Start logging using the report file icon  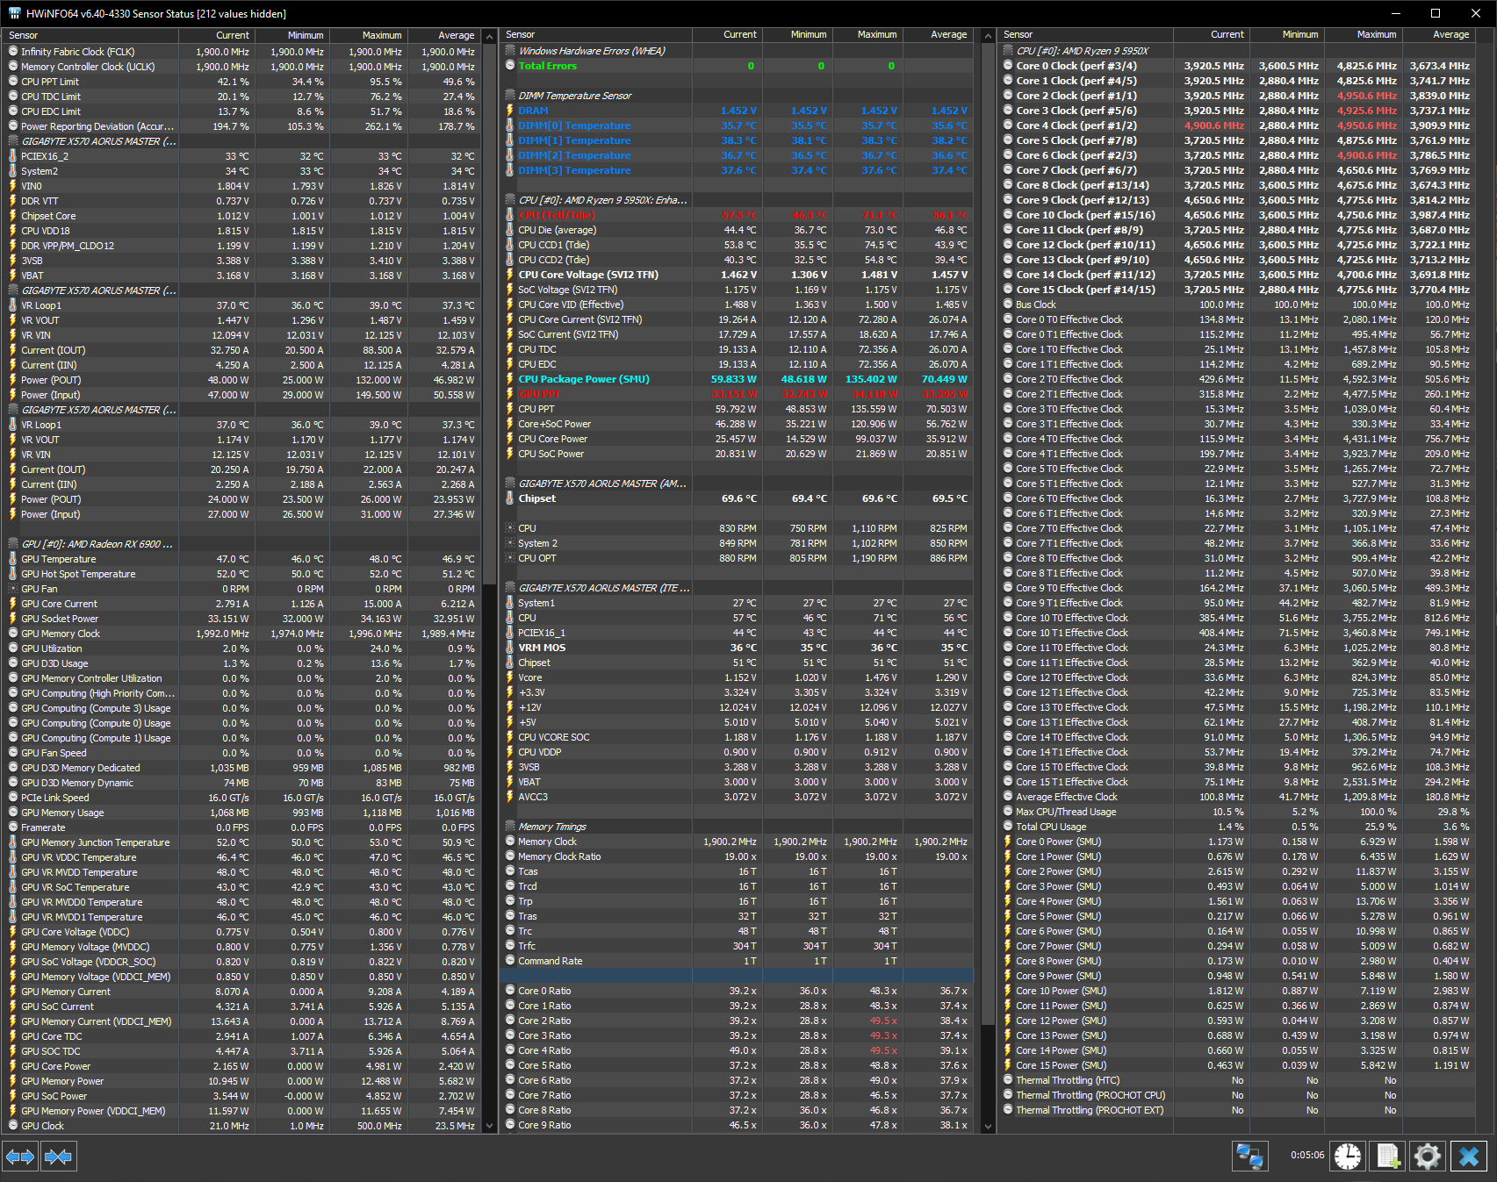[1387, 1156]
